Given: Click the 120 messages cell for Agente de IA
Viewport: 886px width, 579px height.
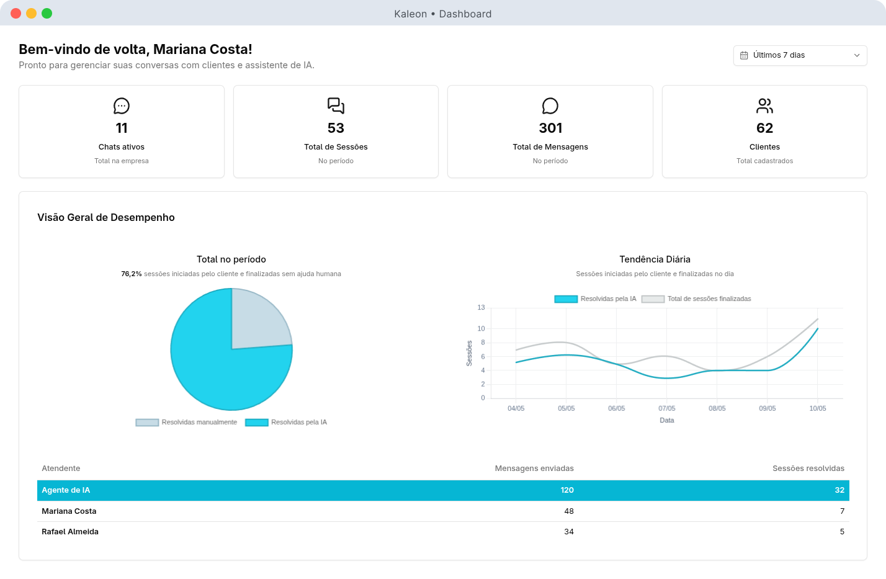Looking at the screenshot, I should click(x=567, y=490).
